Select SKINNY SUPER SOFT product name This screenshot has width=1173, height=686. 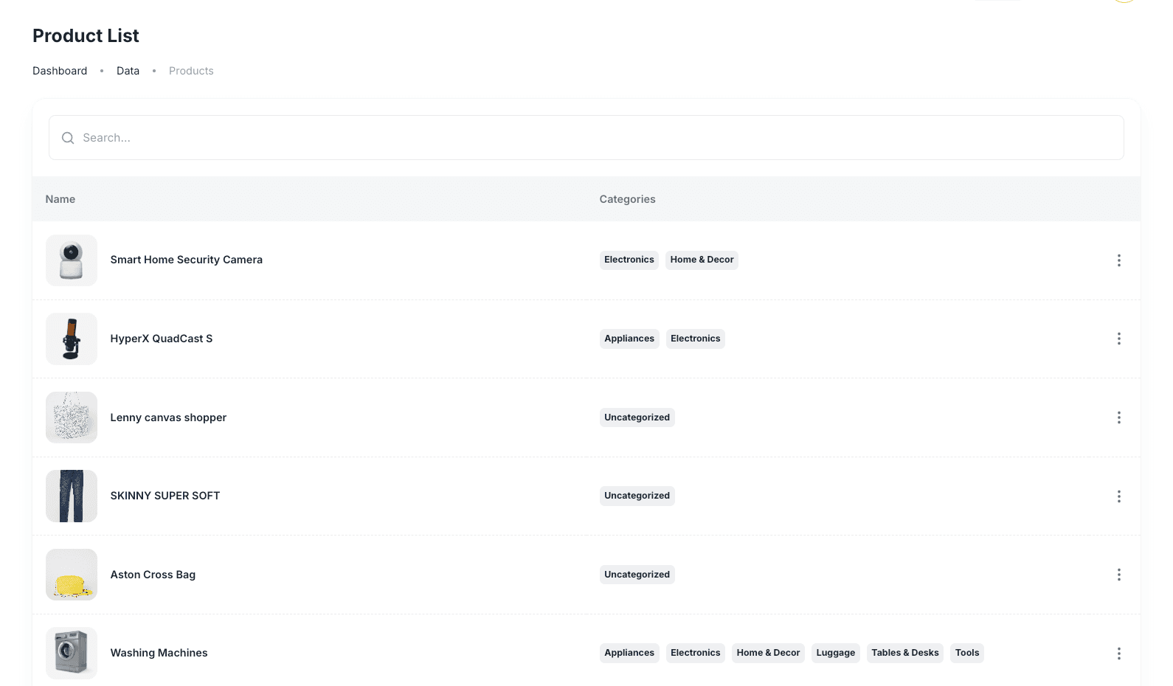click(165, 496)
